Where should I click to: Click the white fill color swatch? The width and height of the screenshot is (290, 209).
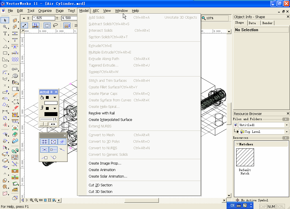click(51, 103)
